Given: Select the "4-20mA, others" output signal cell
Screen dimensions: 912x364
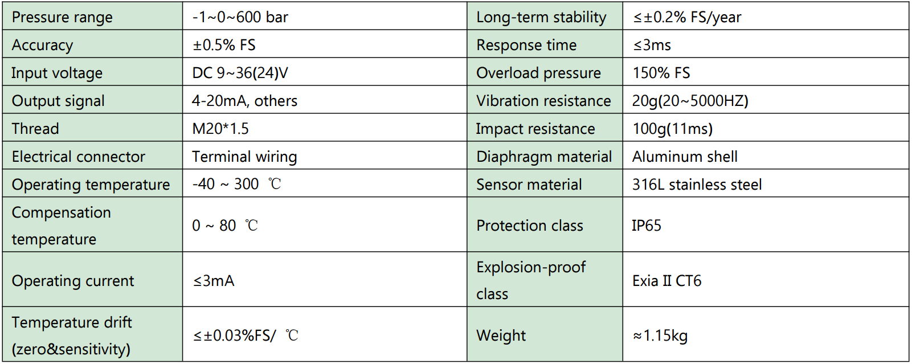Looking at the screenshot, I should 244,101.
